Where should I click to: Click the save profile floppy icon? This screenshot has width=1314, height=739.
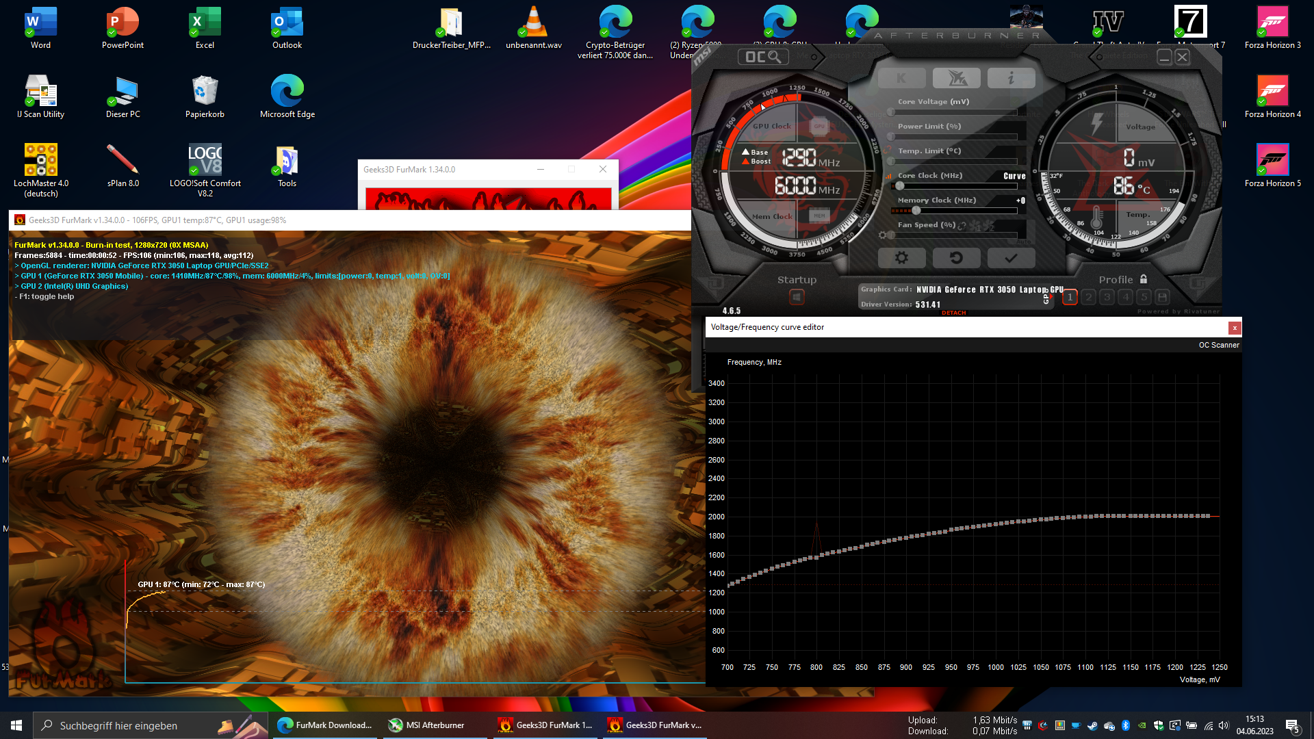coord(1162,297)
